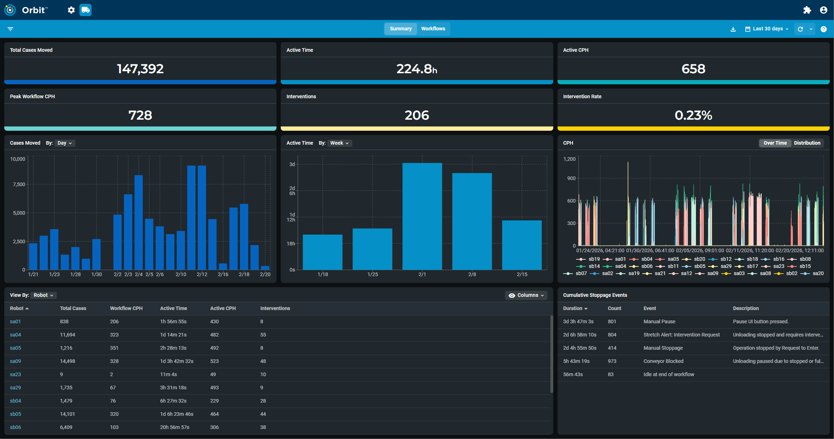This screenshot has height=439, width=834.
Task: Open the user profile icon
Action: click(824, 10)
